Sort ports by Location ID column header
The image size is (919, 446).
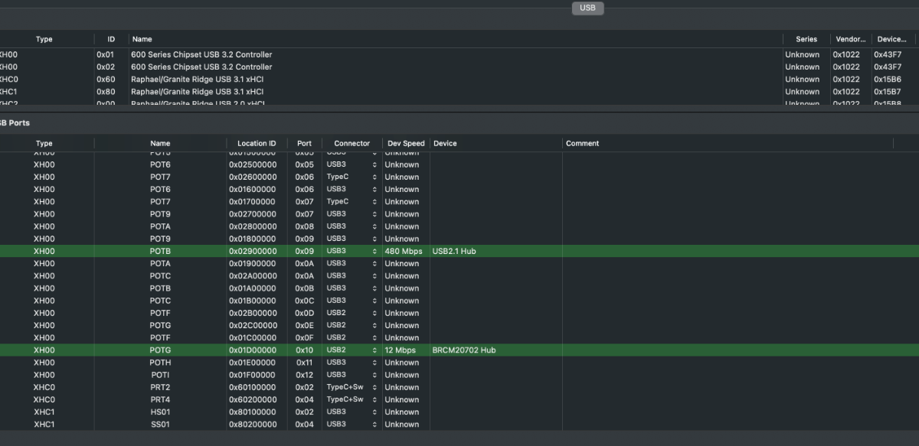(x=257, y=143)
